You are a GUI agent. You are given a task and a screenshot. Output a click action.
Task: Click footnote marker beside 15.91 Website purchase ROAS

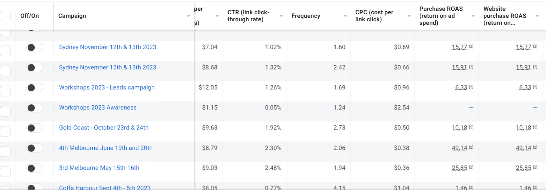pyautogui.click(x=535, y=67)
